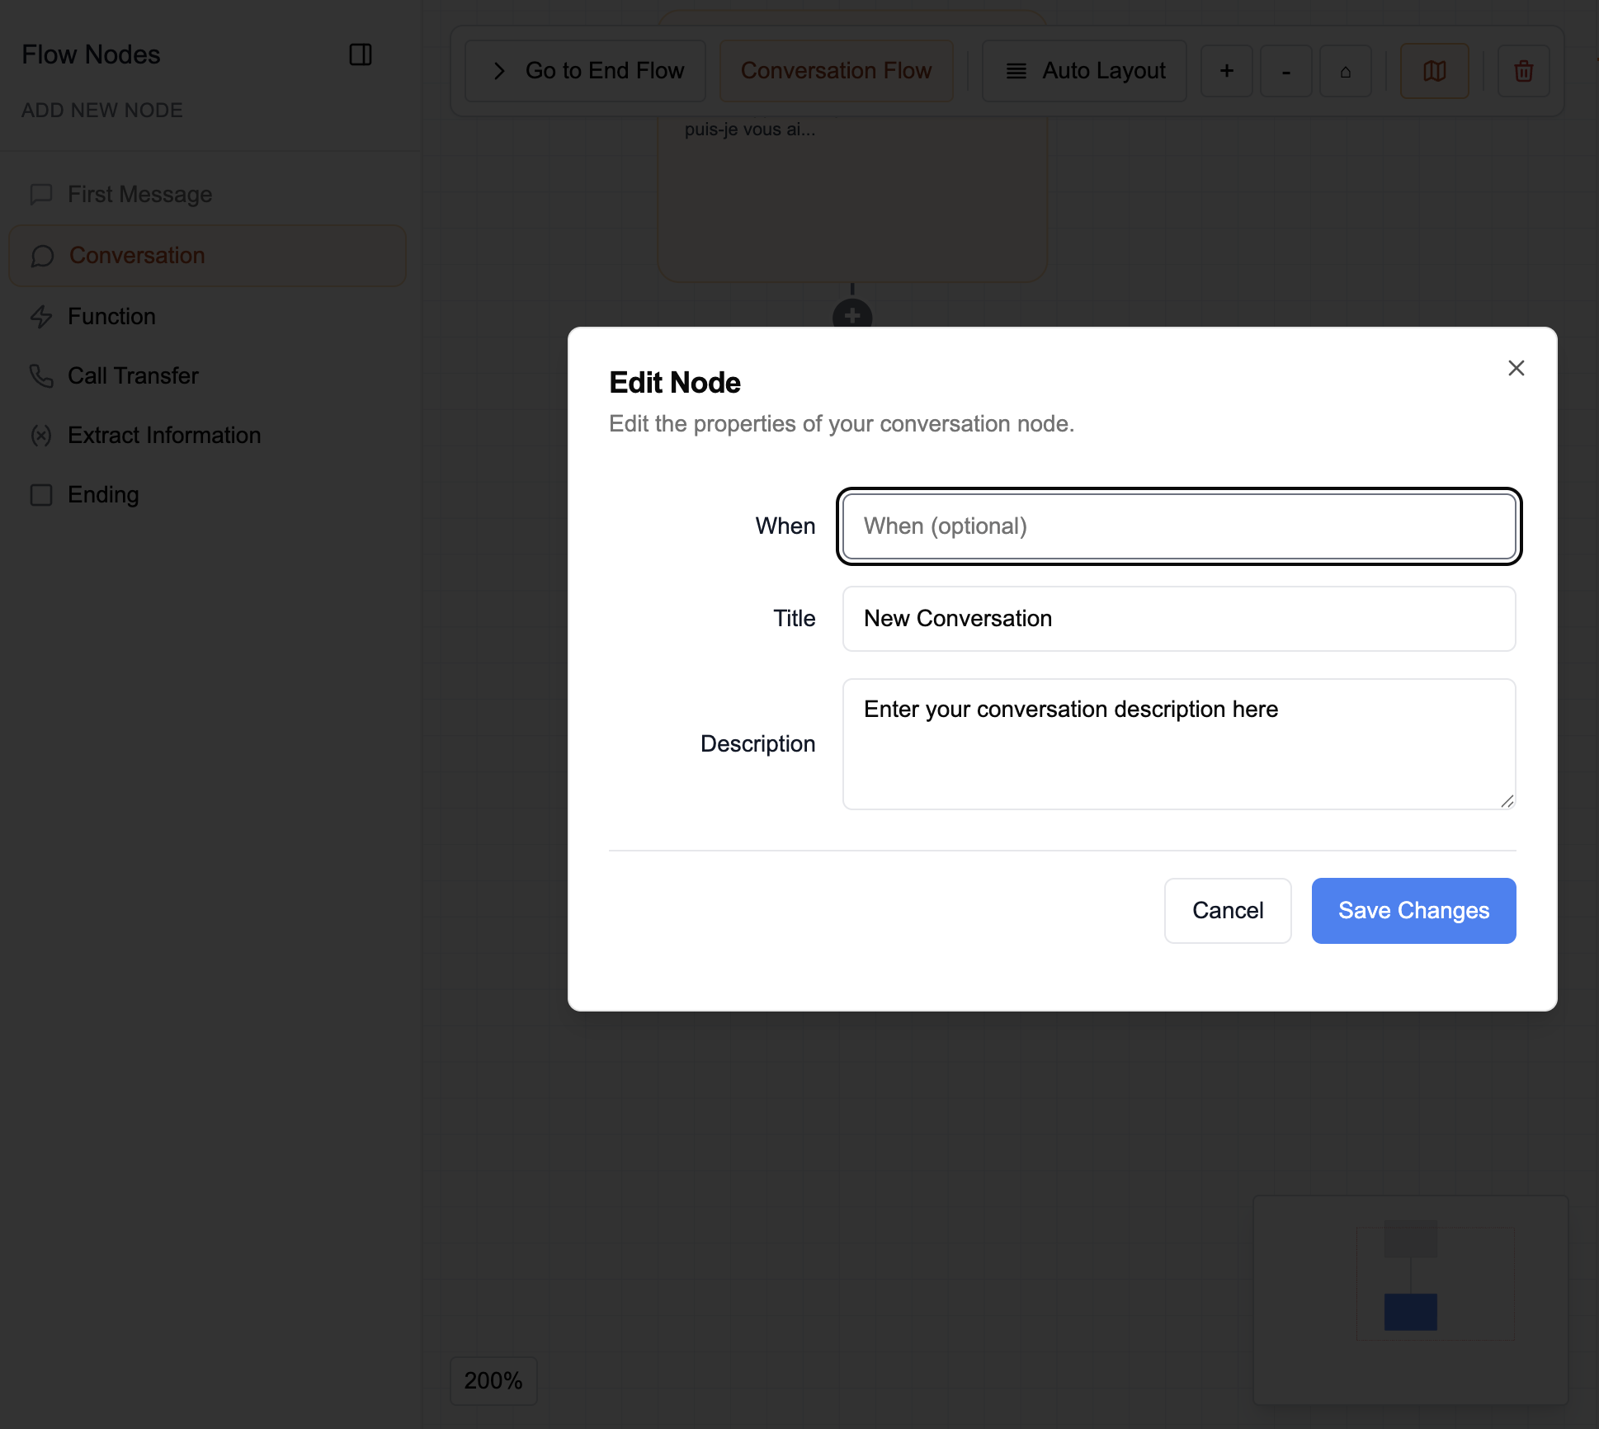Add a Function node from sidebar
This screenshot has height=1429, width=1599.
111,317
